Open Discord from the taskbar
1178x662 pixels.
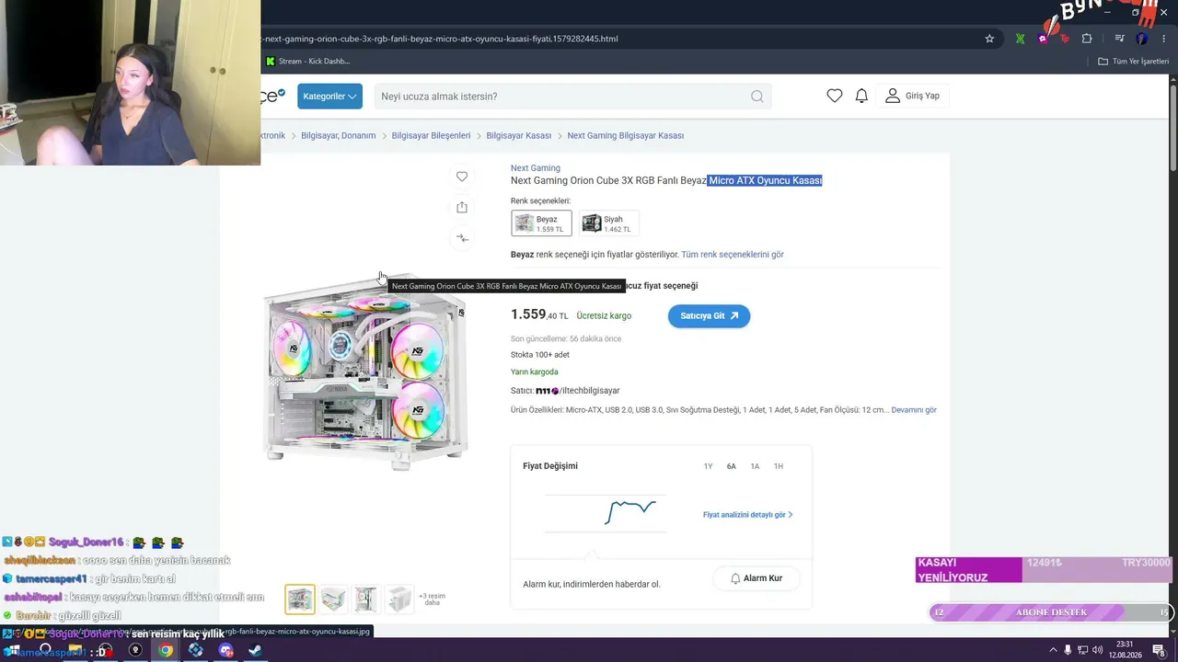coord(226,650)
